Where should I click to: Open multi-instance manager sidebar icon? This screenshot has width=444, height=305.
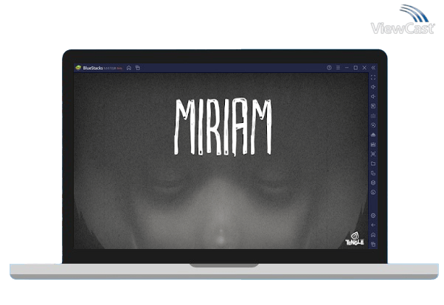(373, 173)
